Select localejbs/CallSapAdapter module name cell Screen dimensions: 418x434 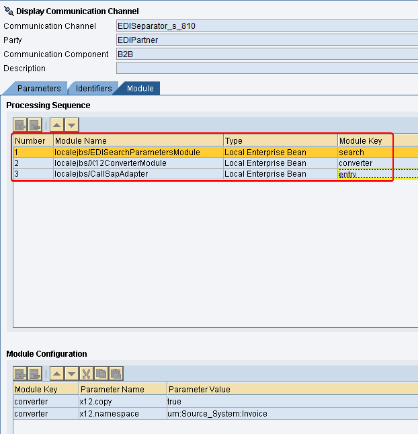click(138, 174)
